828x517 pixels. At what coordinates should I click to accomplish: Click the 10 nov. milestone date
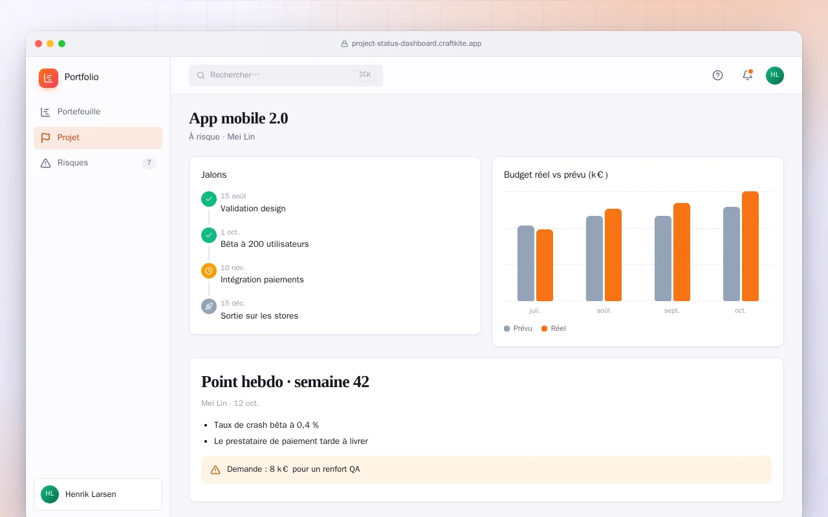tap(233, 268)
